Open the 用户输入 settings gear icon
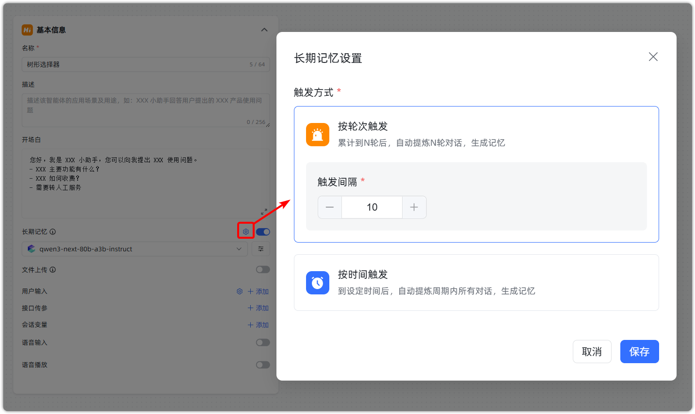Screen dimensions: 695x414 pyautogui.click(x=240, y=291)
